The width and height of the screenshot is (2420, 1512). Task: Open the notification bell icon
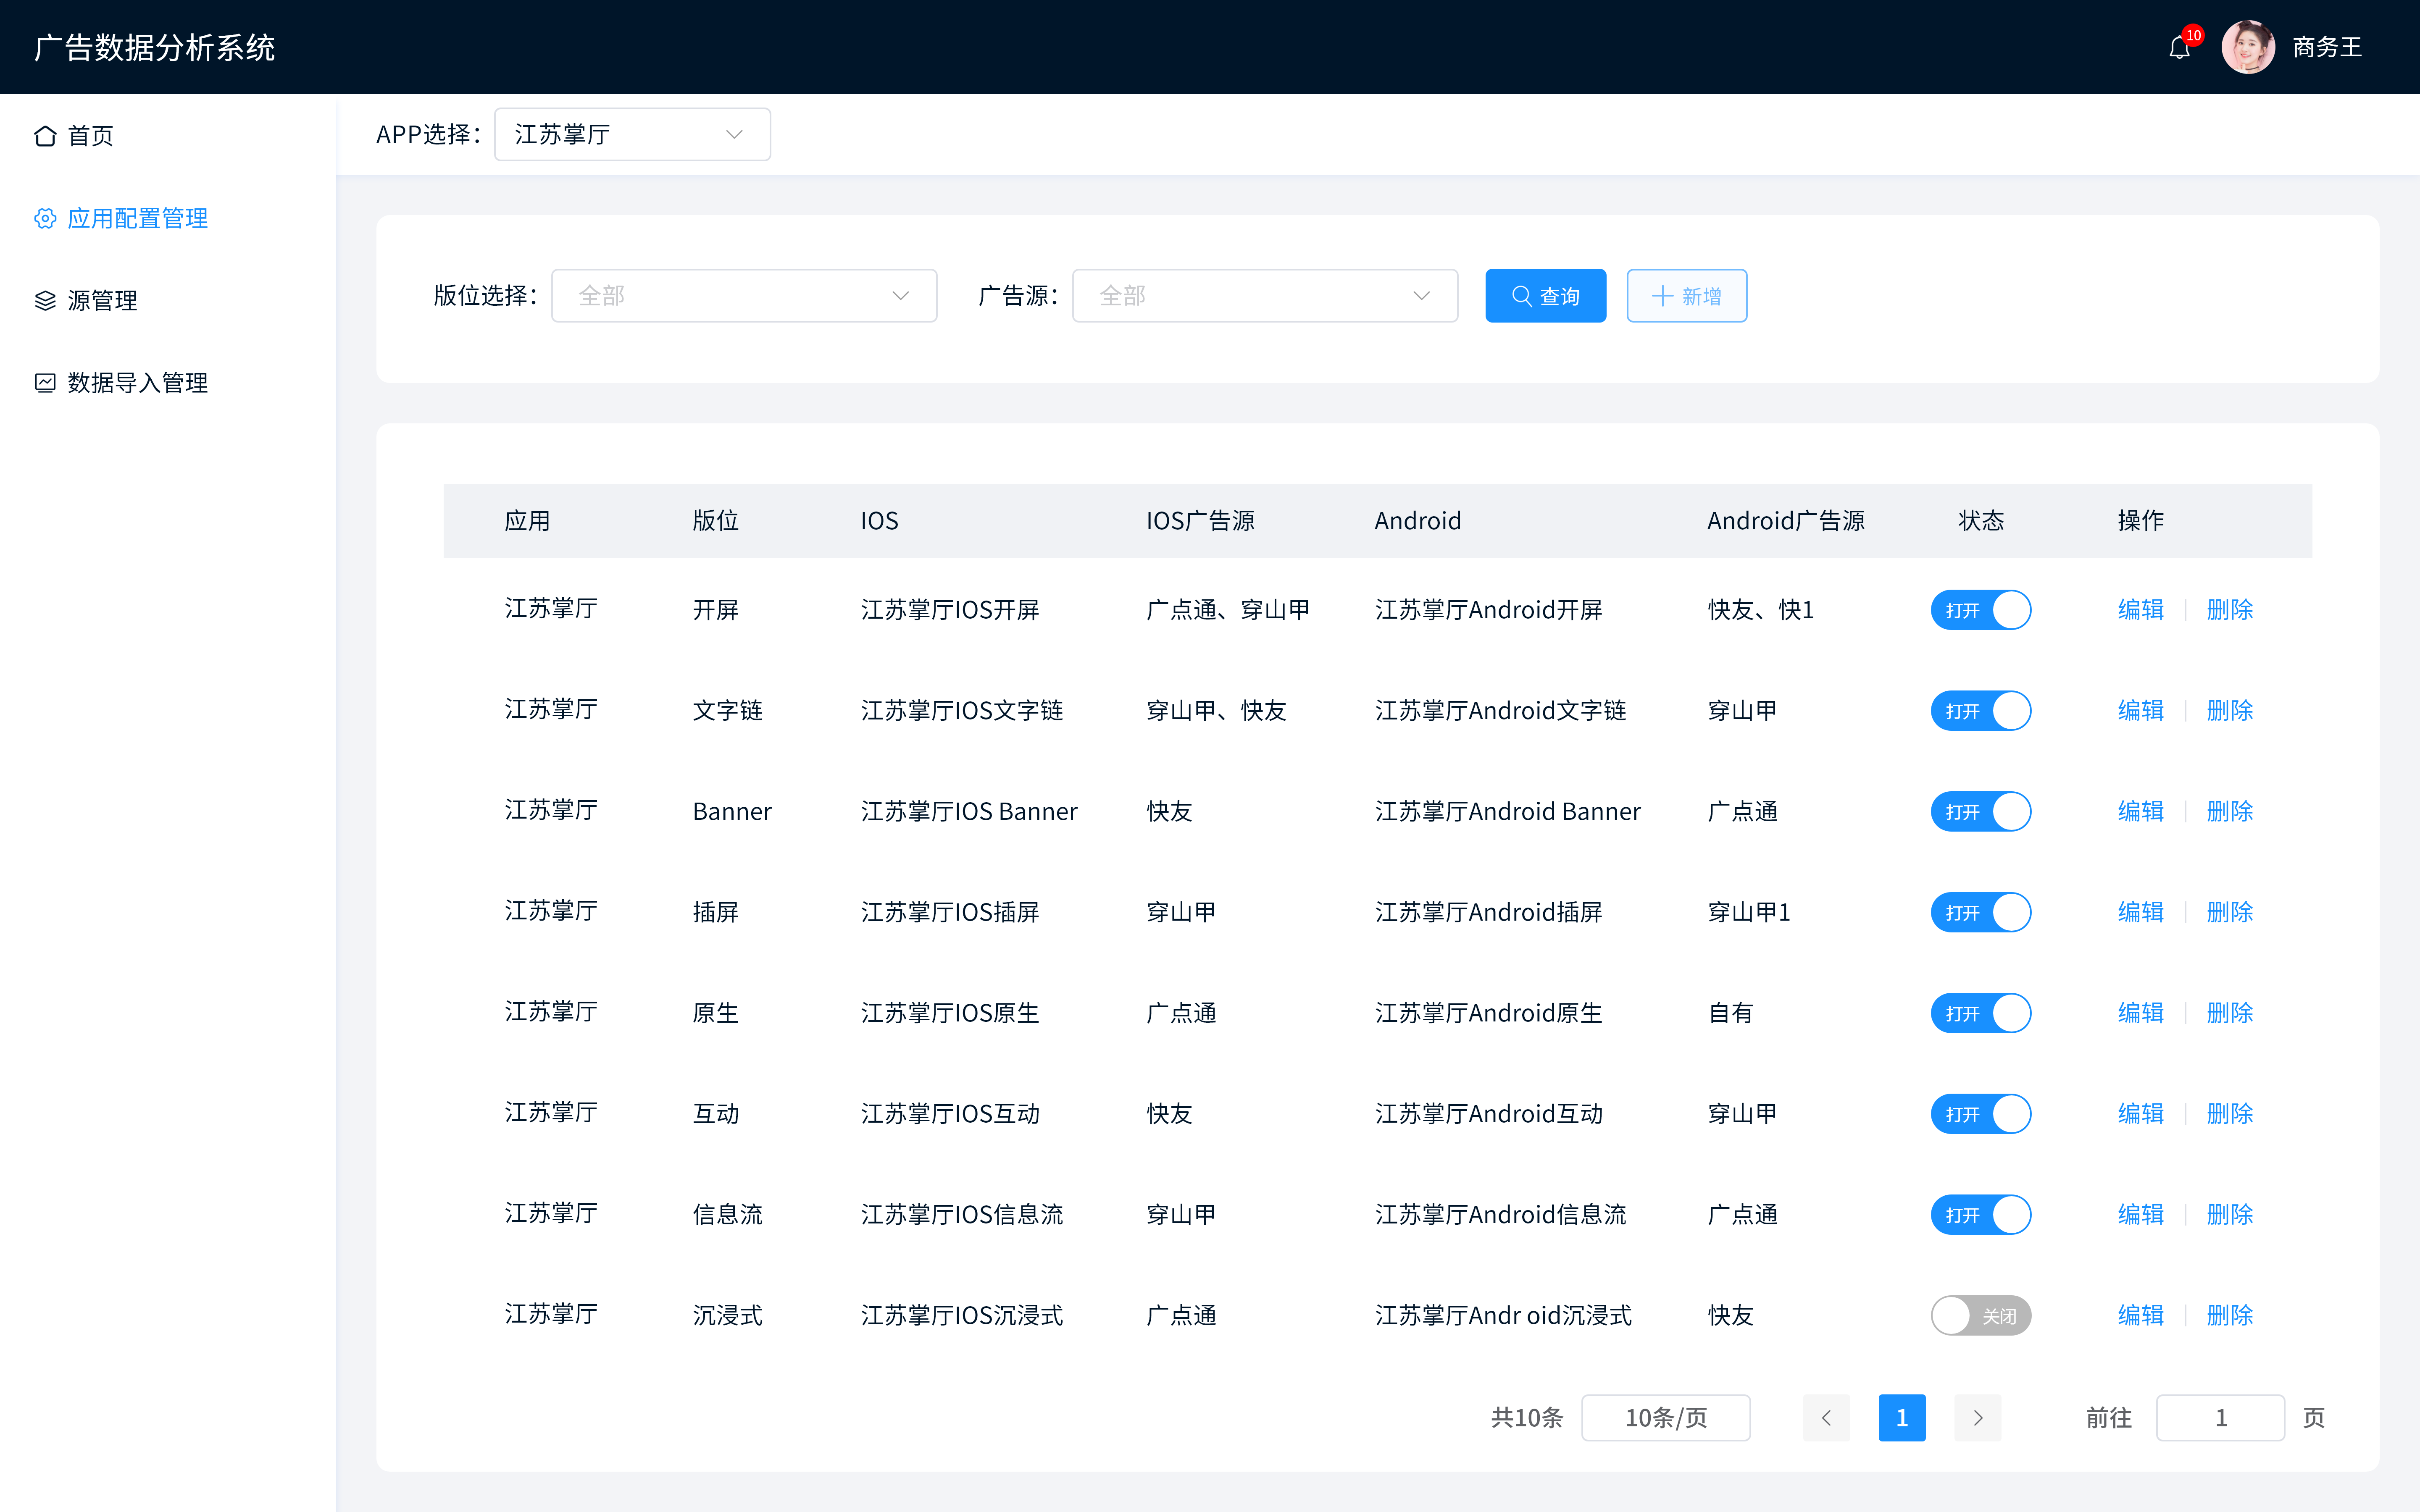[x=2179, y=47]
